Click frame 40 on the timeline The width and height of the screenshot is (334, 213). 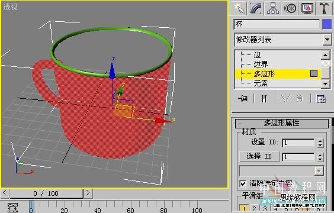coord(97,210)
